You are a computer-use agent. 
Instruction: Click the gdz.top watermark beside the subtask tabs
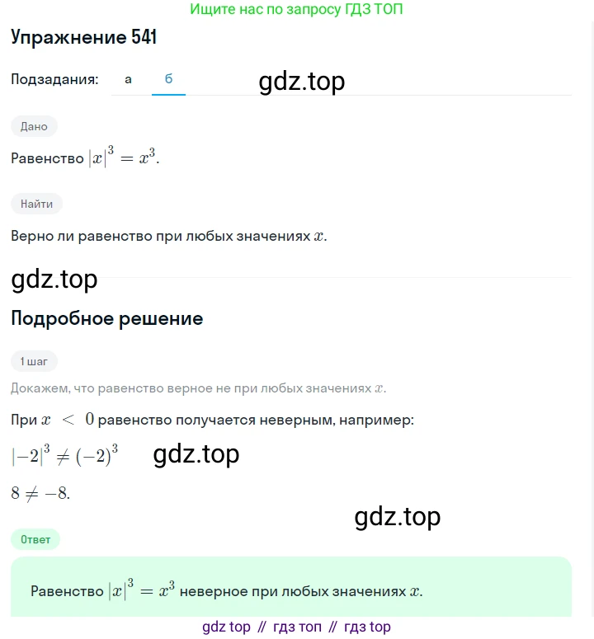[302, 81]
